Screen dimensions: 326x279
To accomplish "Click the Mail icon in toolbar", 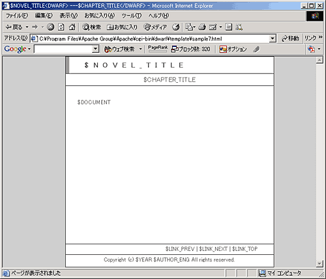I will pos(213,27).
